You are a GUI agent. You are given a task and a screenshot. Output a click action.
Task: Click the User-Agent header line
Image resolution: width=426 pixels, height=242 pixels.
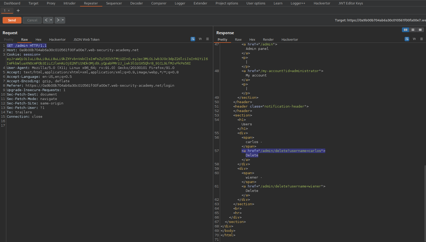tap(91, 68)
